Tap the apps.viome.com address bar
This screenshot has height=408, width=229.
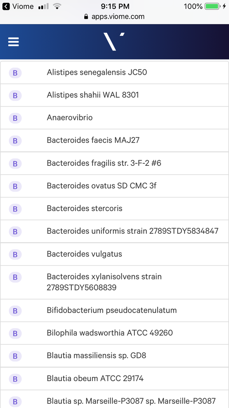(114, 16)
